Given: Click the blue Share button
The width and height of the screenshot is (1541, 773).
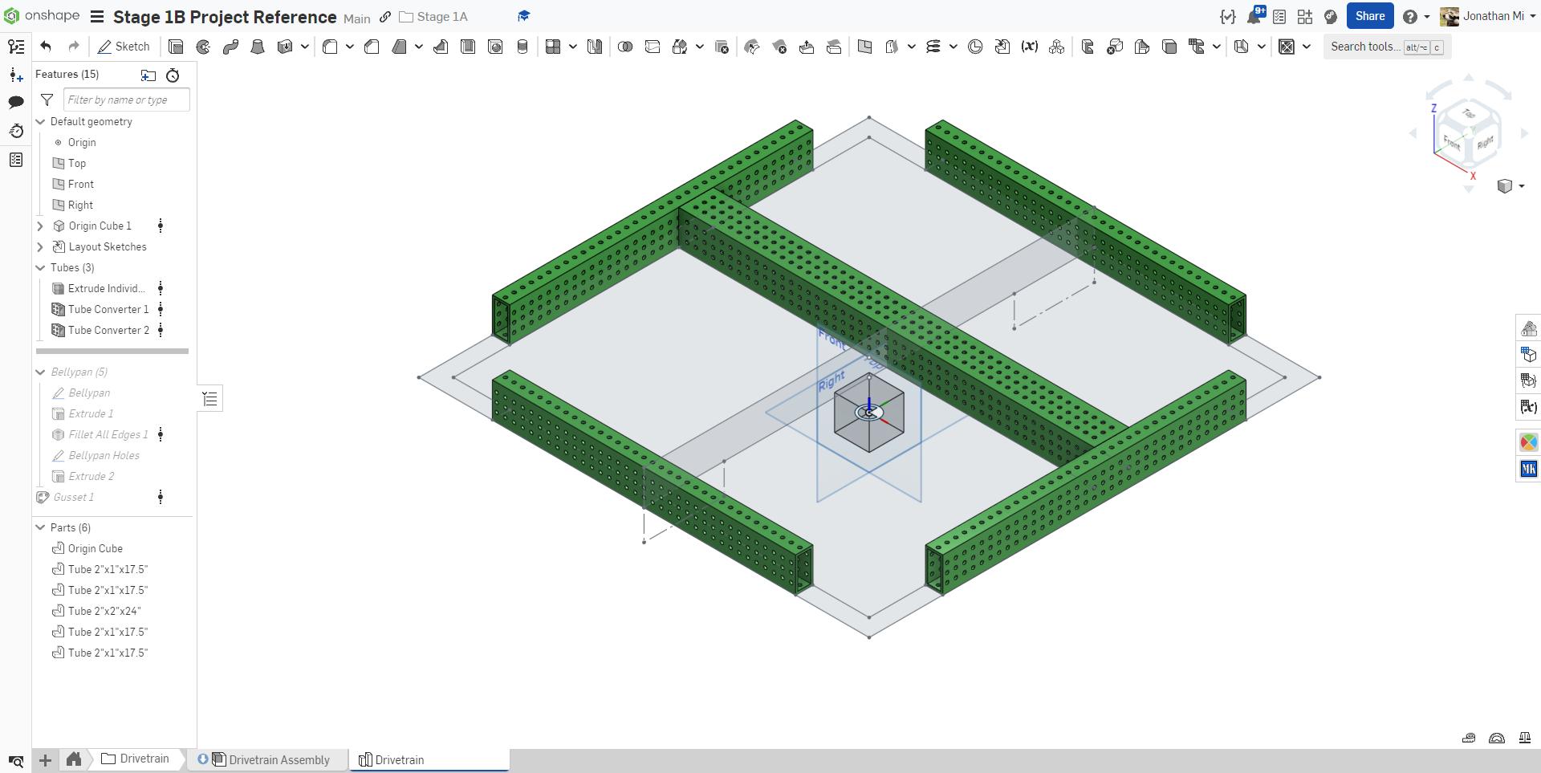Looking at the screenshot, I should coord(1369,16).
